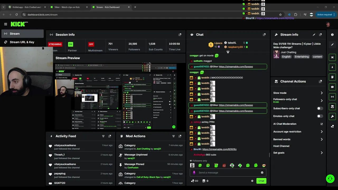
Task: Open a new browser tab
Action: point(135,7)
